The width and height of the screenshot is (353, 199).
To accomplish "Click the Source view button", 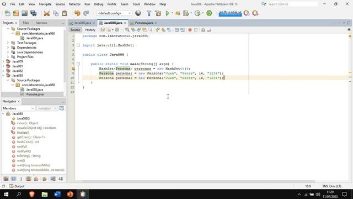I will [75, 30].
